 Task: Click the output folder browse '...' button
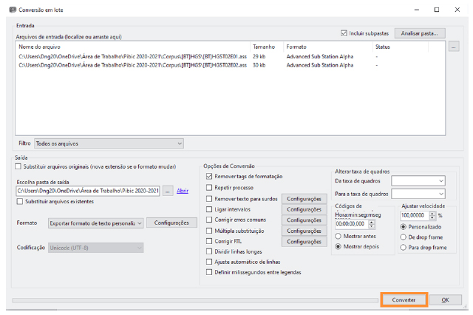[x=168, y=191]
